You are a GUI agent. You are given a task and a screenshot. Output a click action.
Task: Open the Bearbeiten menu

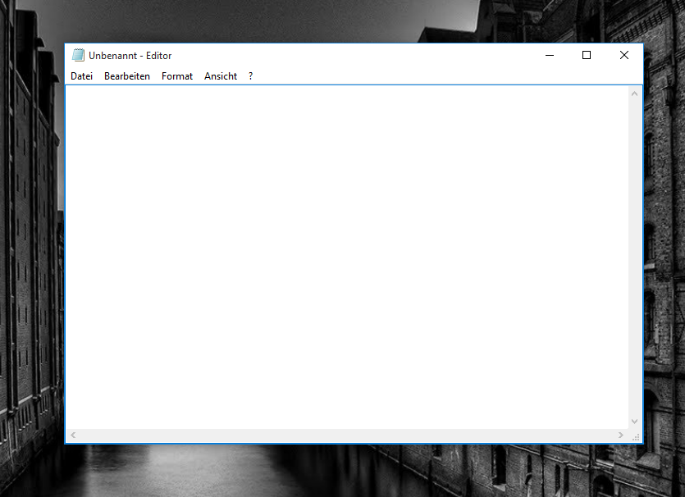126,76
